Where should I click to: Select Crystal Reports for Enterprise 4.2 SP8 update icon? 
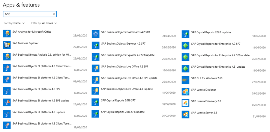[x=185, y=57]
